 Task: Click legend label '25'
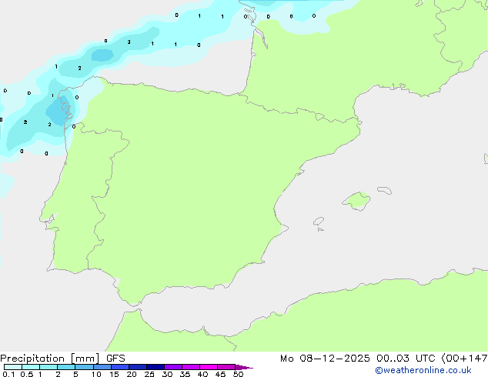click(149, 374)
